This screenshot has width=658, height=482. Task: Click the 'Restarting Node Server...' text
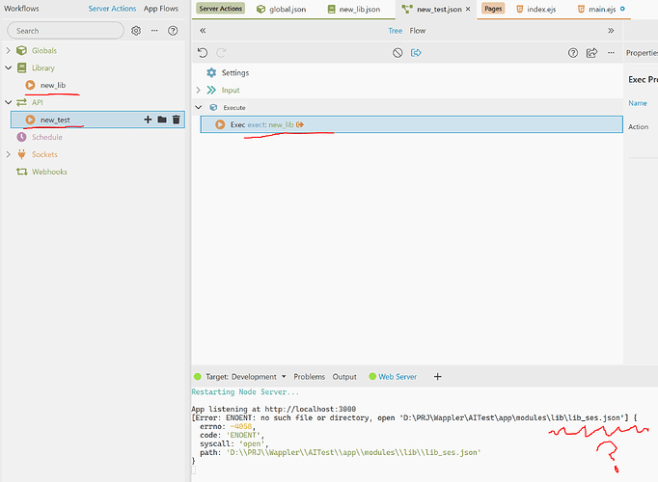pos(245,392)
